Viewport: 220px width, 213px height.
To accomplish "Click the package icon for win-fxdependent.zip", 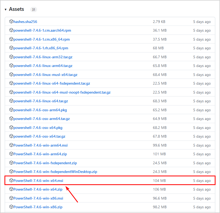I will [x=11, y=163].
